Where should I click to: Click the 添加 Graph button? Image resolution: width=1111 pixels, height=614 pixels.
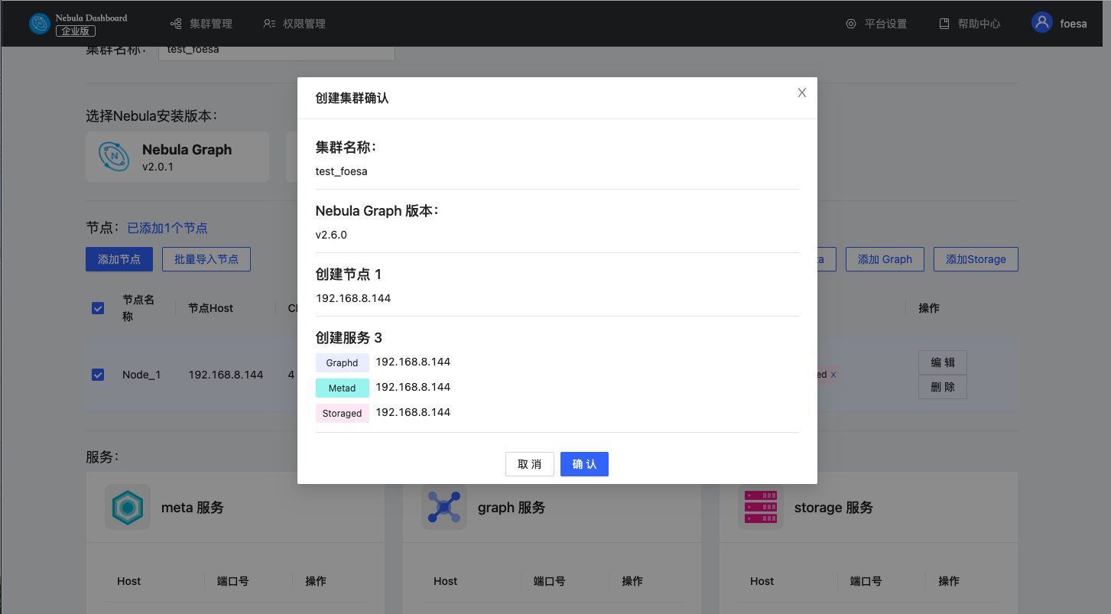(x=885, y=259)
